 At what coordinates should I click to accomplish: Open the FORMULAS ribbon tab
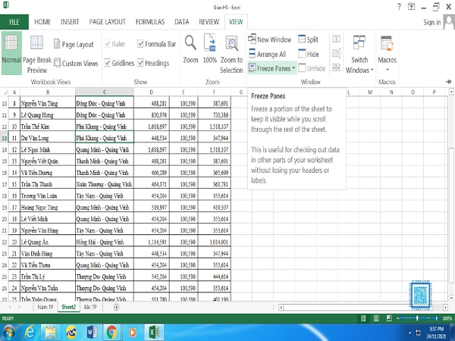pos(150,22)
